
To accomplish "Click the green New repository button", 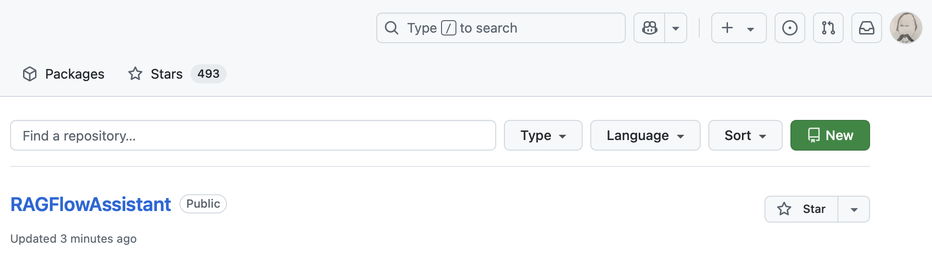I will click(830, 136).
